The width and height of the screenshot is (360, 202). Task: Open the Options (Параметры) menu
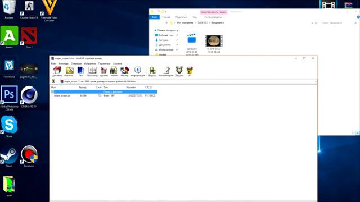click(x=104, y=63)
